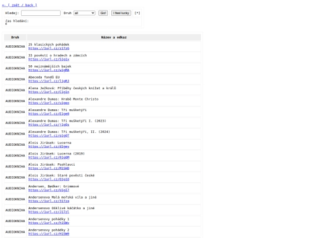The width and height of the screenshot is (318, 238).
Task: Select the title 'Andersenovy pohádky 1'
Action: [49, 219]
